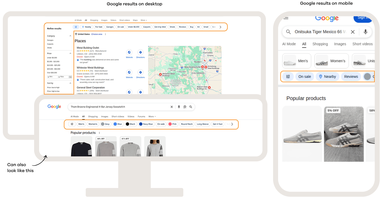Screen dimensions: 381x198
Task: Start voice search in the sweatshirt search bar
Action: [x=179, y=107]
